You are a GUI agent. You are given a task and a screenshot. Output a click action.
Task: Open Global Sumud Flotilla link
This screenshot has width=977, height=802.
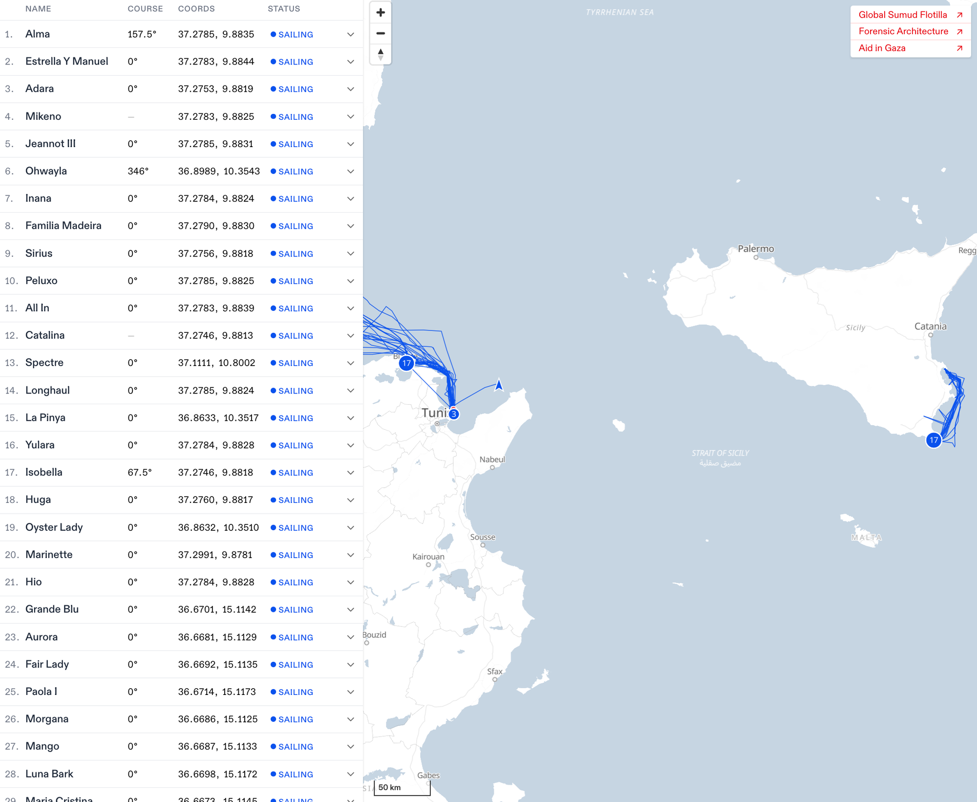point(902,15)
